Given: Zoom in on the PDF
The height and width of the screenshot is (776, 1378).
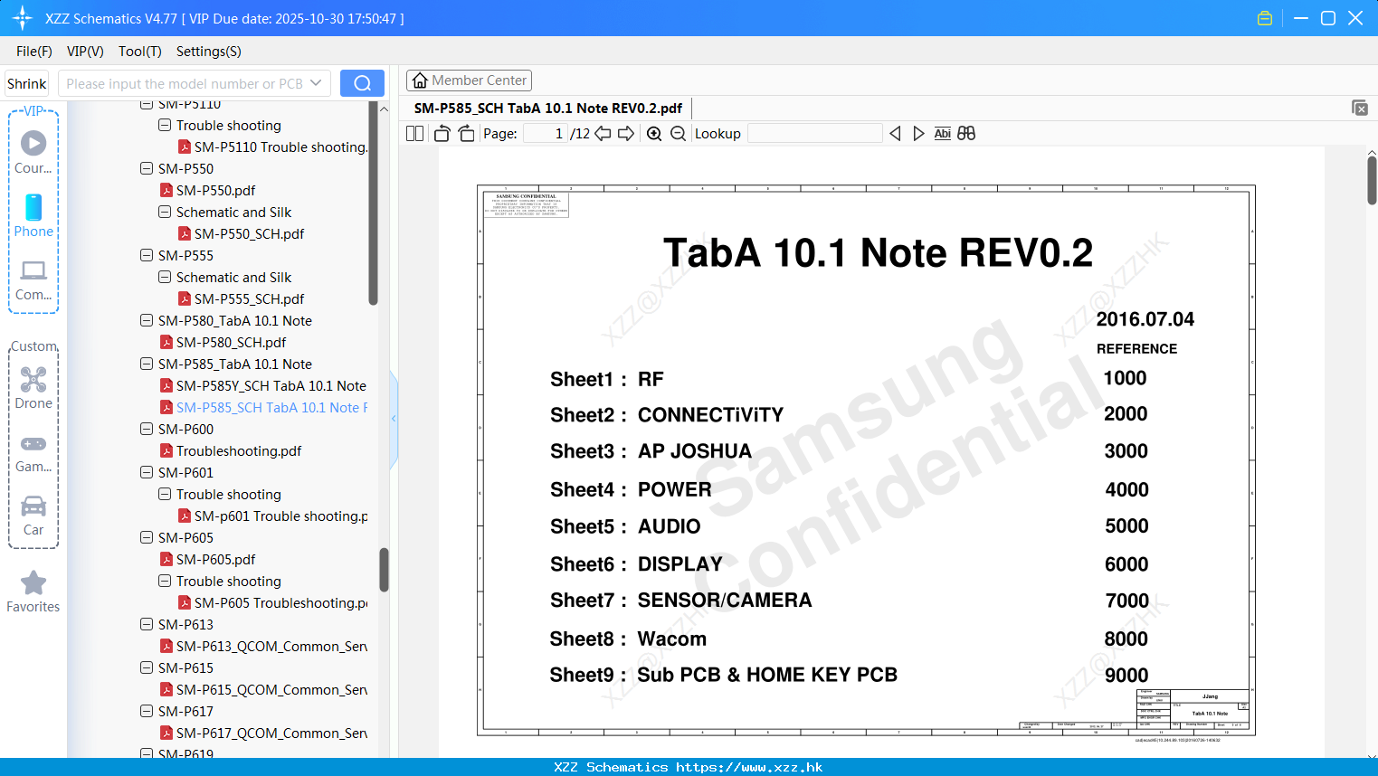Looking at the screenshot, I should pos(654,133).
